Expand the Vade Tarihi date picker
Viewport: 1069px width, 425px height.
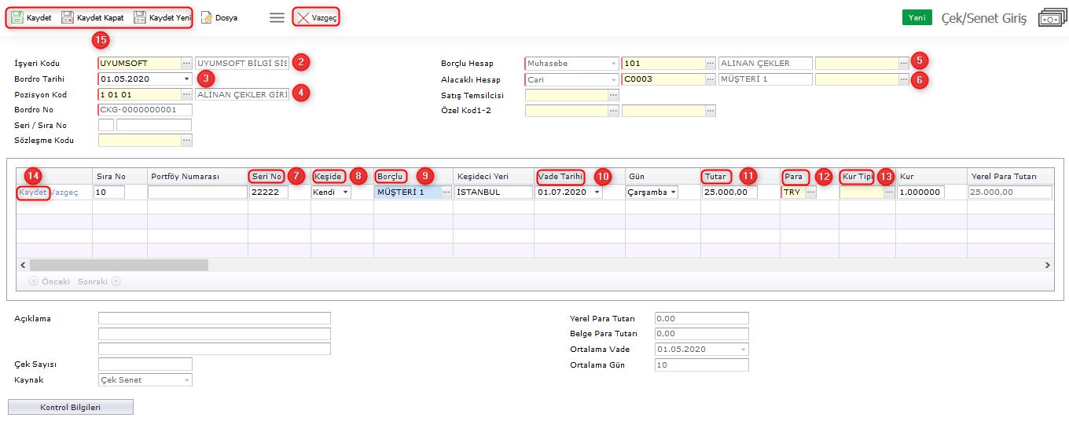597,192
